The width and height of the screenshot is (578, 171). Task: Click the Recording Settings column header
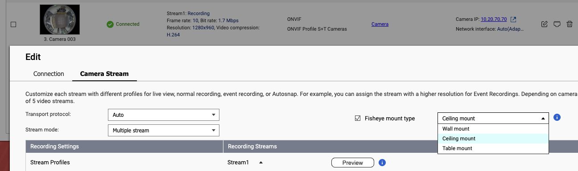pyautogui.click(x=54, y=147)
